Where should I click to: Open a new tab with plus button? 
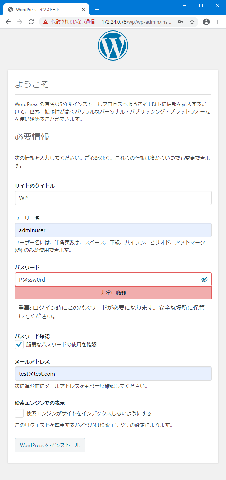coord(97,9)
